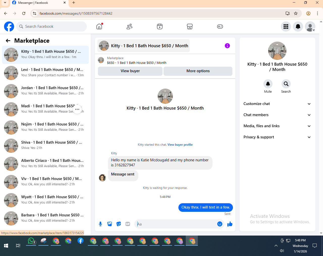Show hidden system tray icons
The width and height of the screenshot is (323, 256).
(x=276, y=246)
